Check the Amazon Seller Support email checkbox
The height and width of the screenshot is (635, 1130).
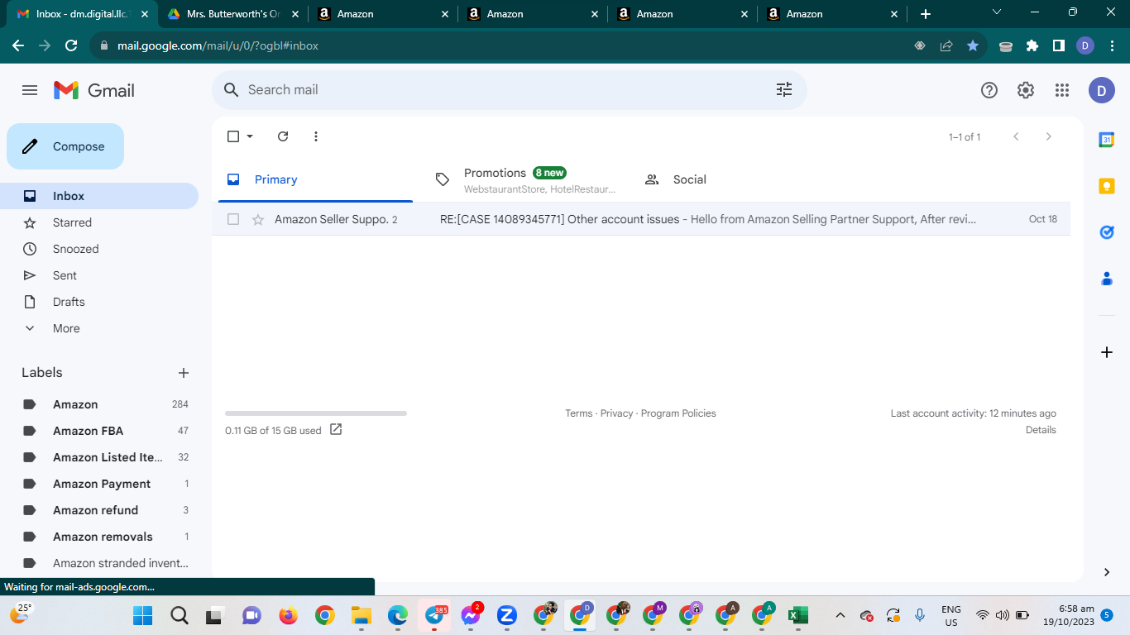(233, 219)
